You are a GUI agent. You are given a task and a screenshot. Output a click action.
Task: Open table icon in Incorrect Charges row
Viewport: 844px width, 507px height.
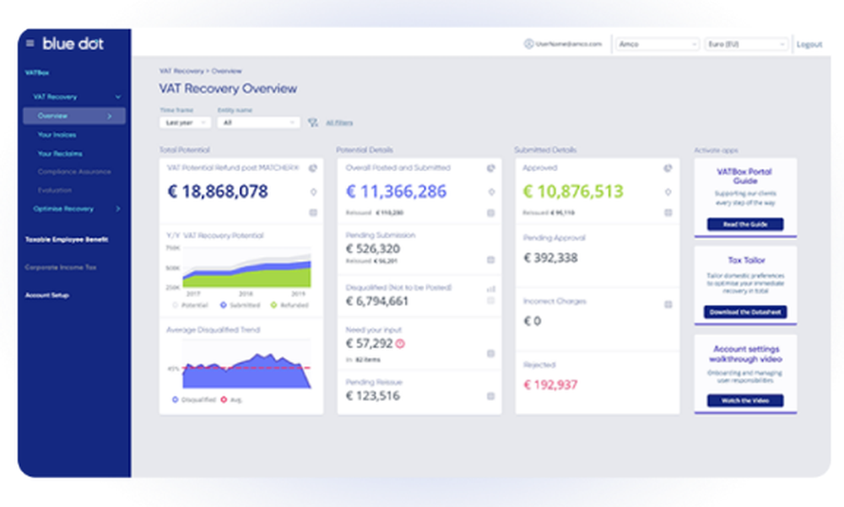pyautogui.click(x=668, y=305)
